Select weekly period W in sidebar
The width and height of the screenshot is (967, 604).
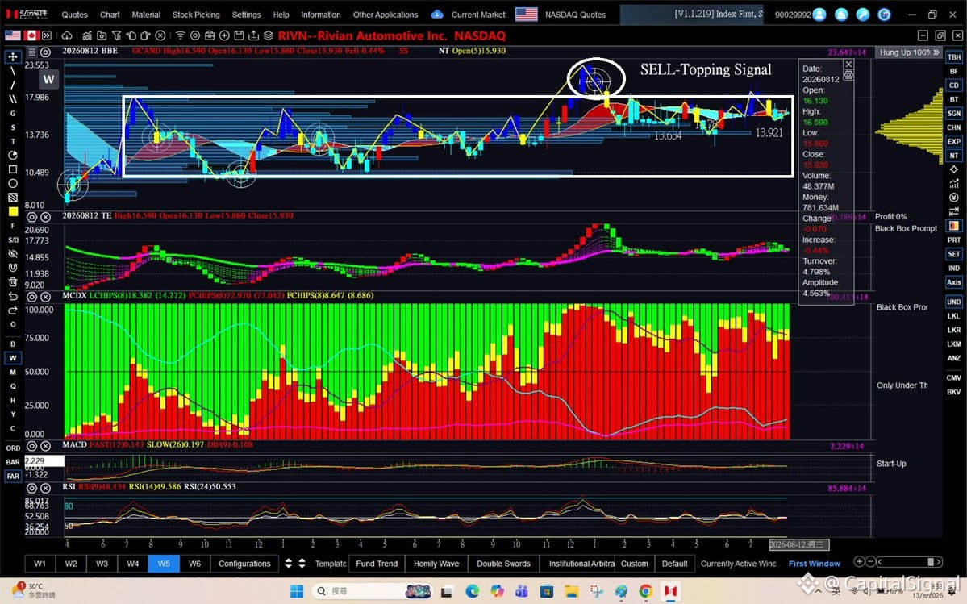tap(12, 357)
